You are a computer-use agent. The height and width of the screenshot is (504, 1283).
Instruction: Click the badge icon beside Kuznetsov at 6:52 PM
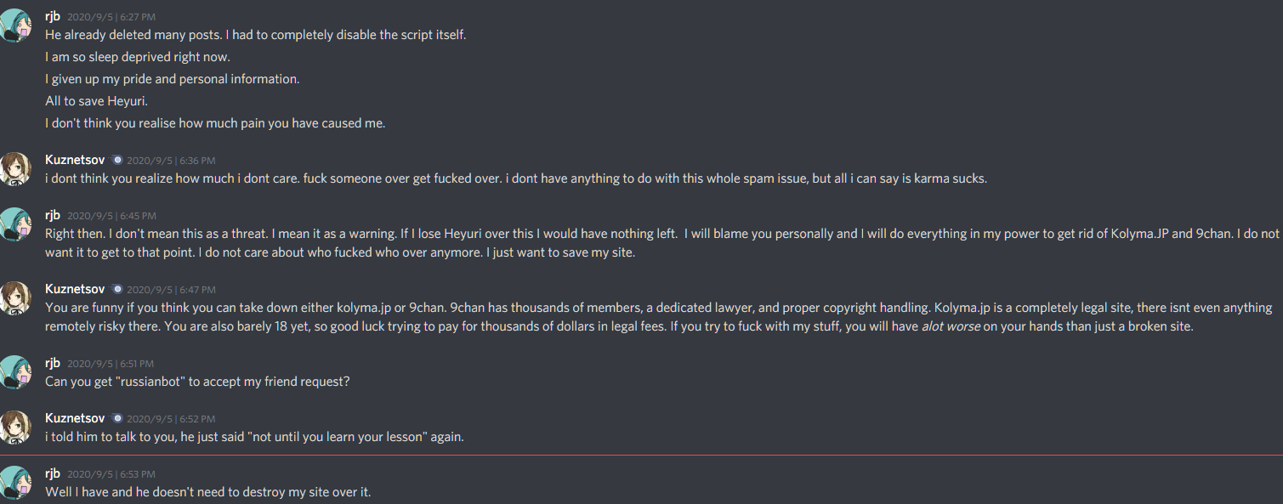pyautogui.click(x=117, y=419)
